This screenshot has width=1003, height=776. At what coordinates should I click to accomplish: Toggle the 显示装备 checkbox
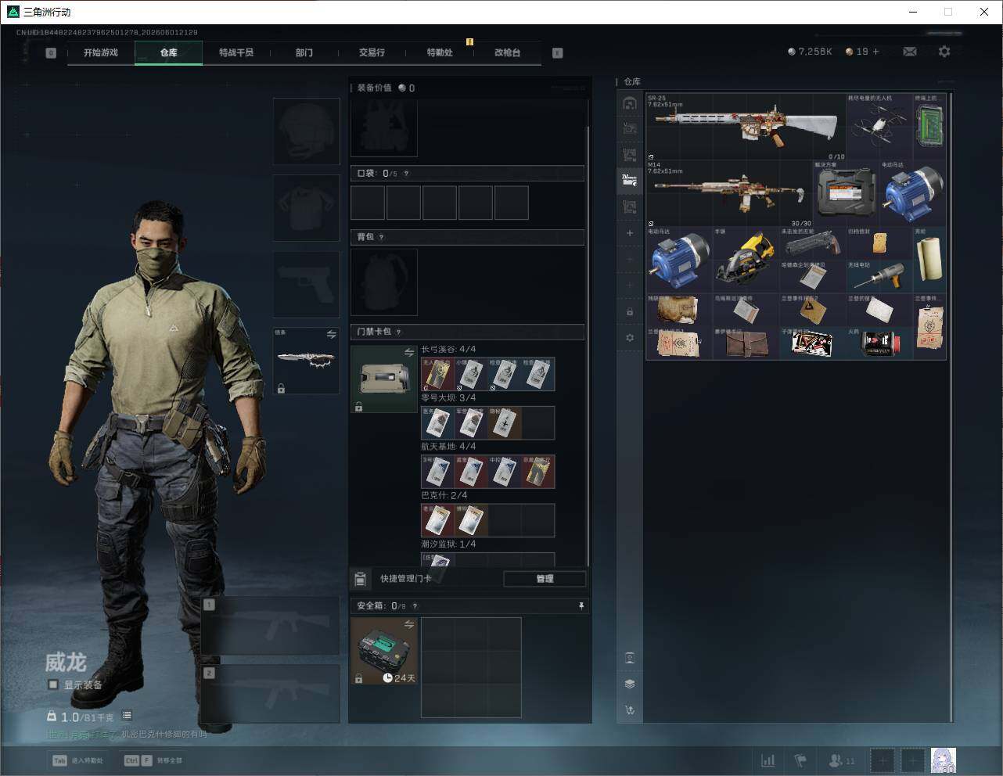click(53, 684)
